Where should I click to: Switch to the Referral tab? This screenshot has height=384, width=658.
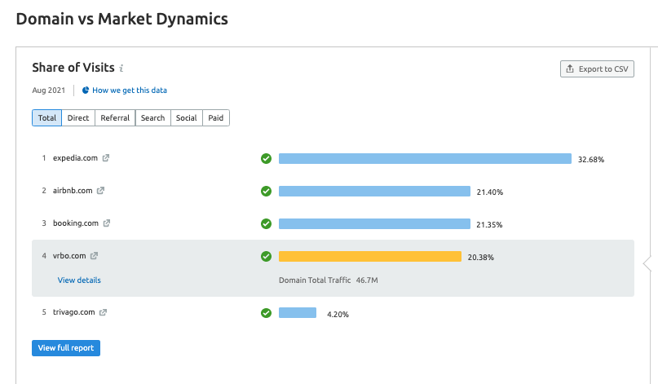(115, 118)
